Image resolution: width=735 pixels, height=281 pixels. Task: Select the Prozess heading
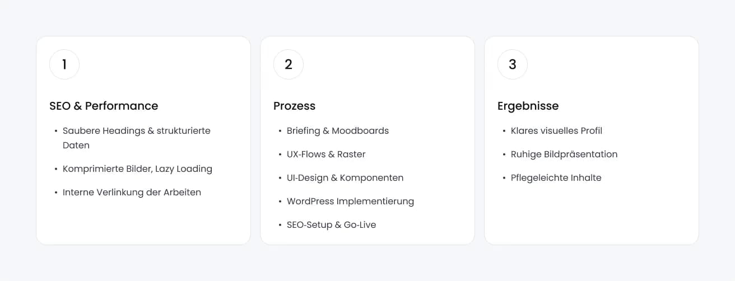(294, 106)
